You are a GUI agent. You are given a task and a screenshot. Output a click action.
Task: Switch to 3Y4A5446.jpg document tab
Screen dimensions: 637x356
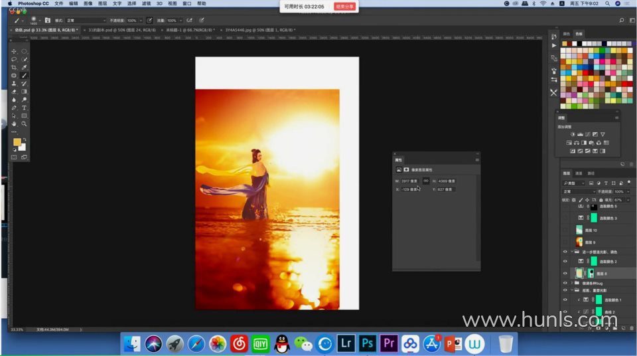click(260, 30)
